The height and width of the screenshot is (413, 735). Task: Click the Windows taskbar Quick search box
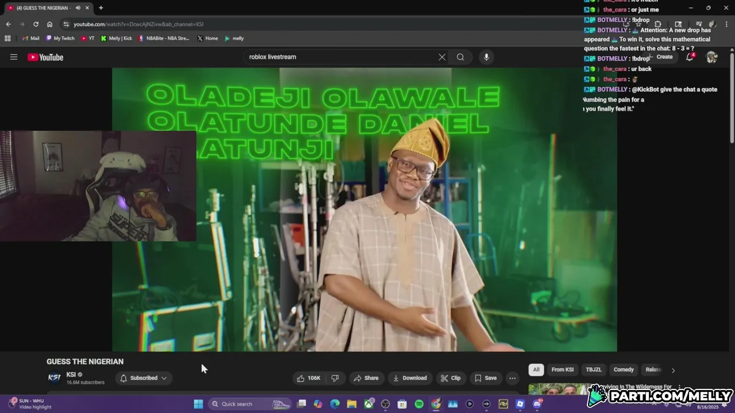[249, 404]
